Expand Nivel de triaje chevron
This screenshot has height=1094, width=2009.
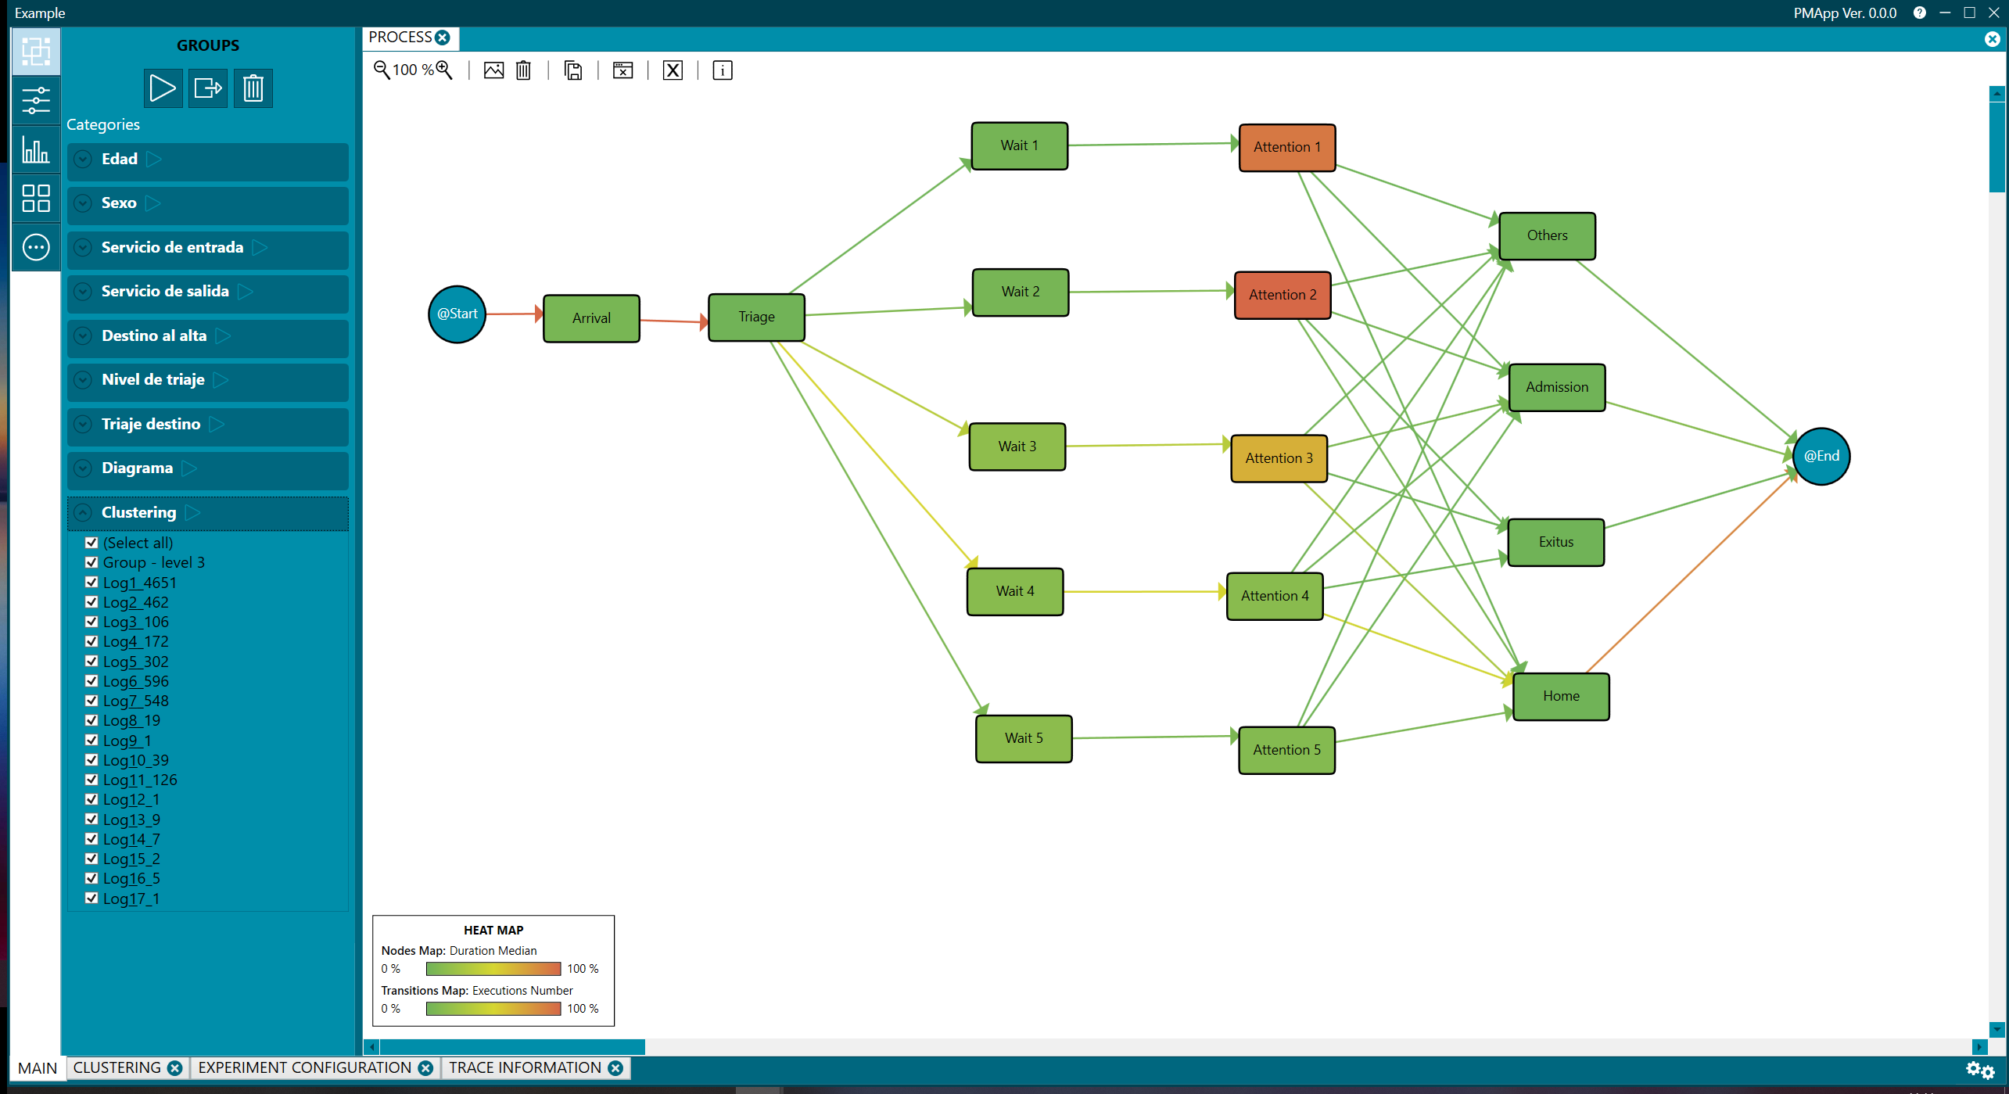click(83, 380)
